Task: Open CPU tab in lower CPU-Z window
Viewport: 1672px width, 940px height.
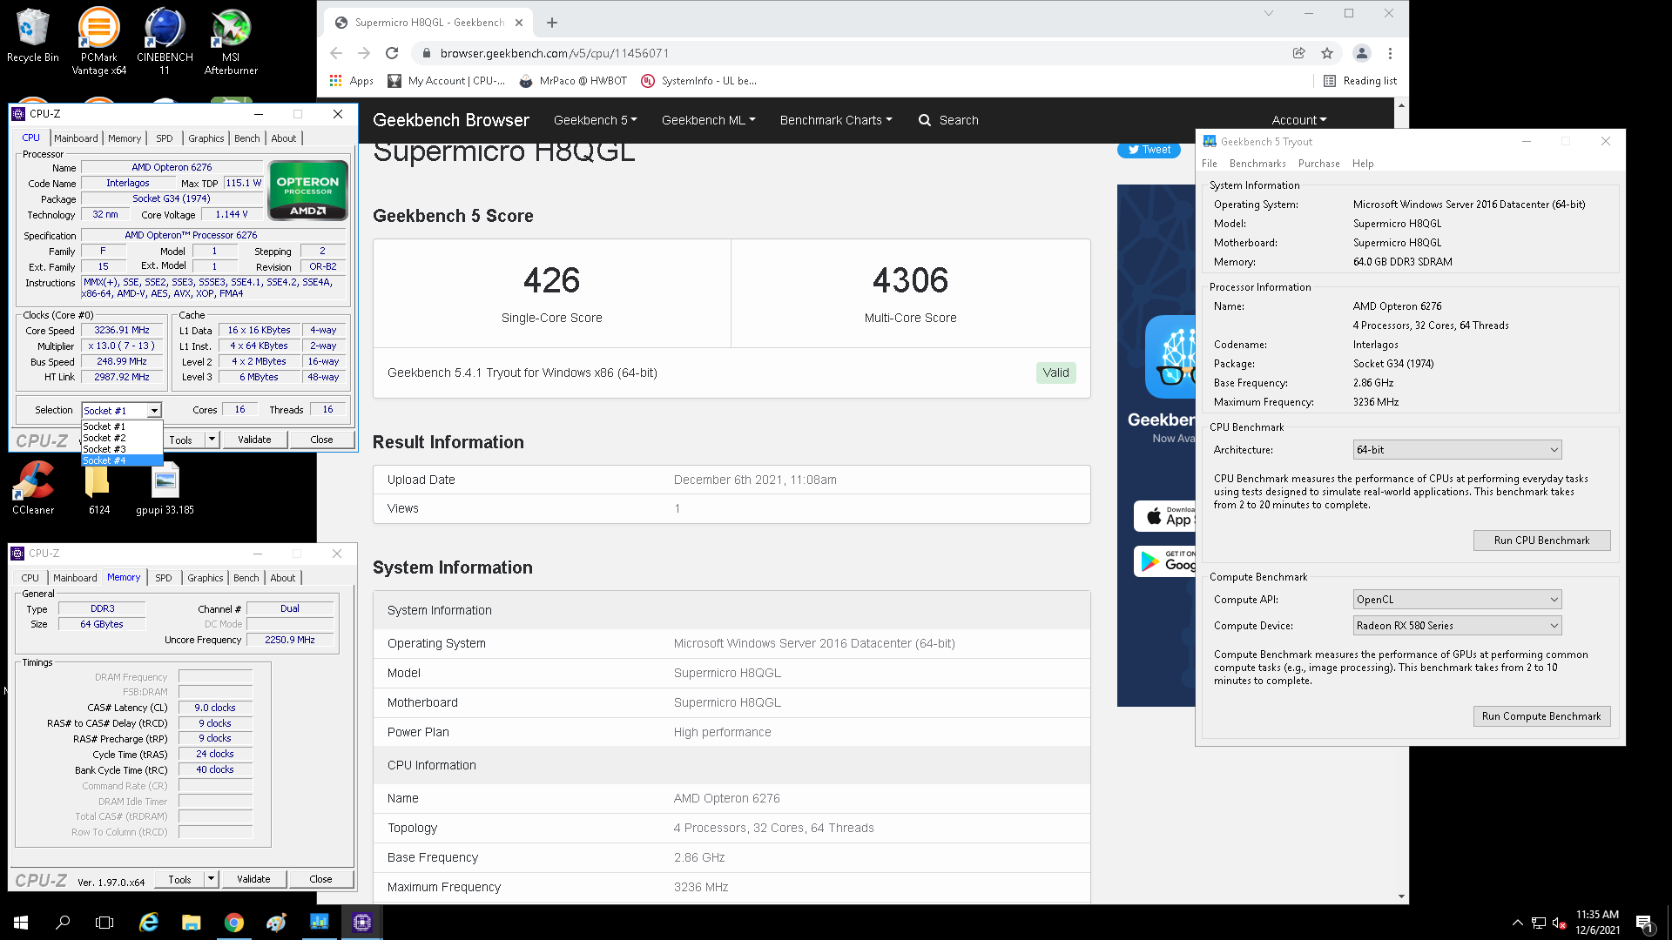Action: tap(30, 578)
